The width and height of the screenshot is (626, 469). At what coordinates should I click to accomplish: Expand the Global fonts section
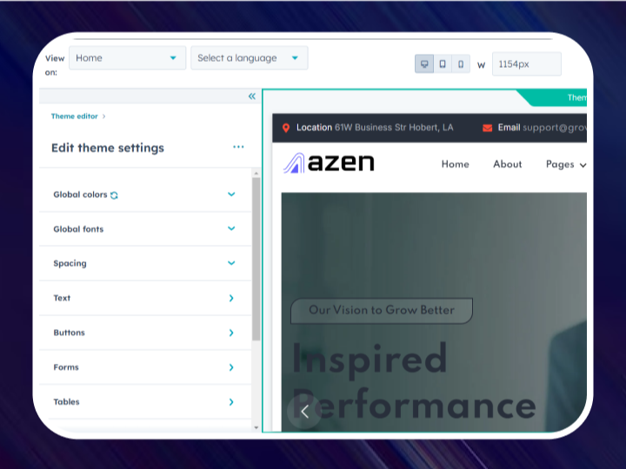[x=145, y=229]
